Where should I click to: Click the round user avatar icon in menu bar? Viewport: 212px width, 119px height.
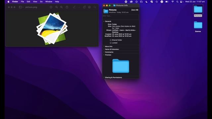[x=162, y=2]
